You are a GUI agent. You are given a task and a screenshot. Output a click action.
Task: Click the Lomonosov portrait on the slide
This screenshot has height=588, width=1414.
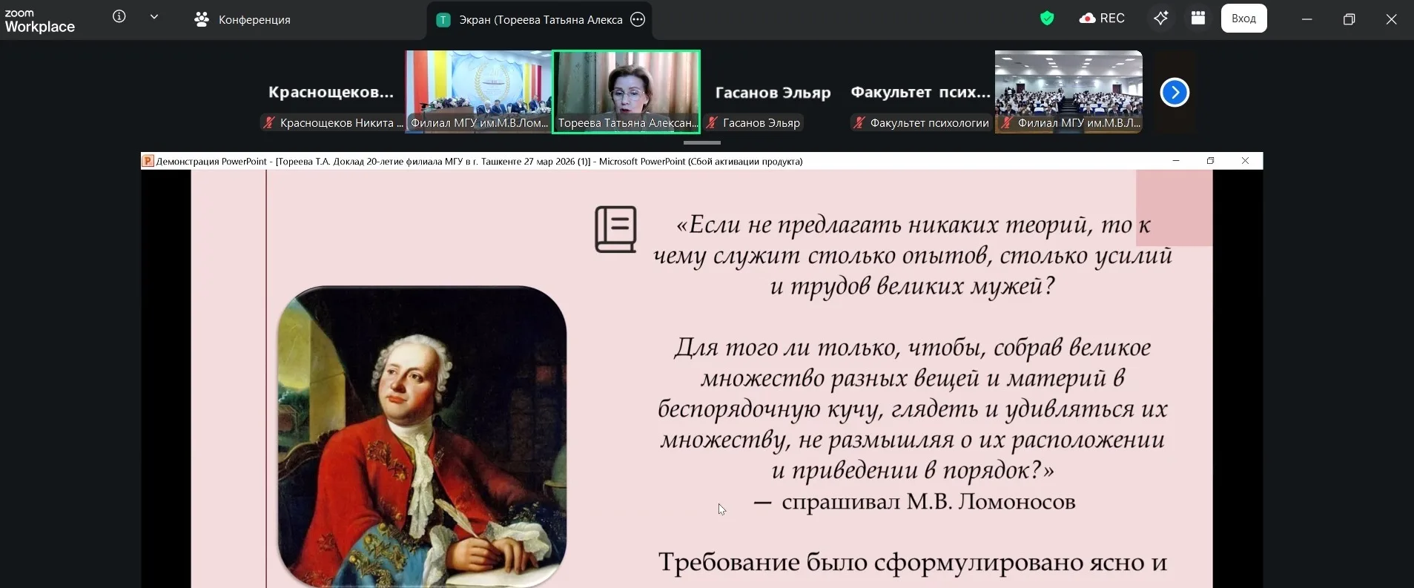422,436
